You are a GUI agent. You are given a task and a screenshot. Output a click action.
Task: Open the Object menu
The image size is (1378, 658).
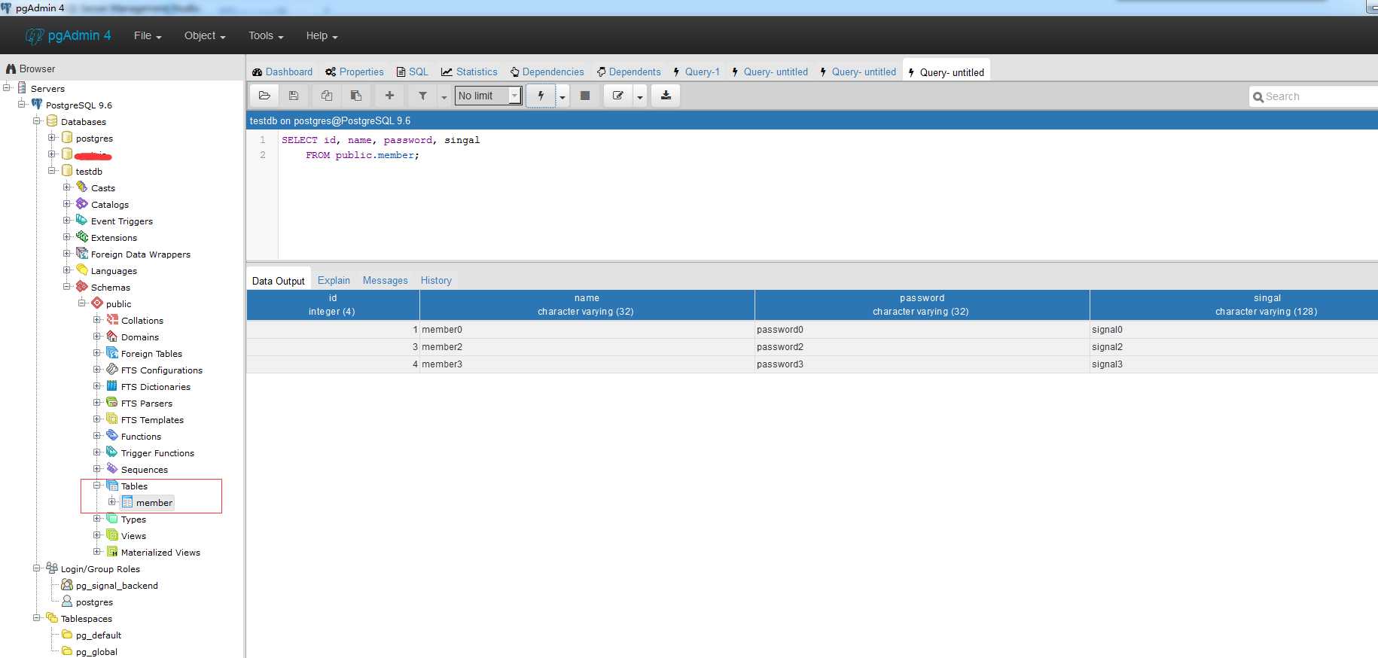coord(205,35)
